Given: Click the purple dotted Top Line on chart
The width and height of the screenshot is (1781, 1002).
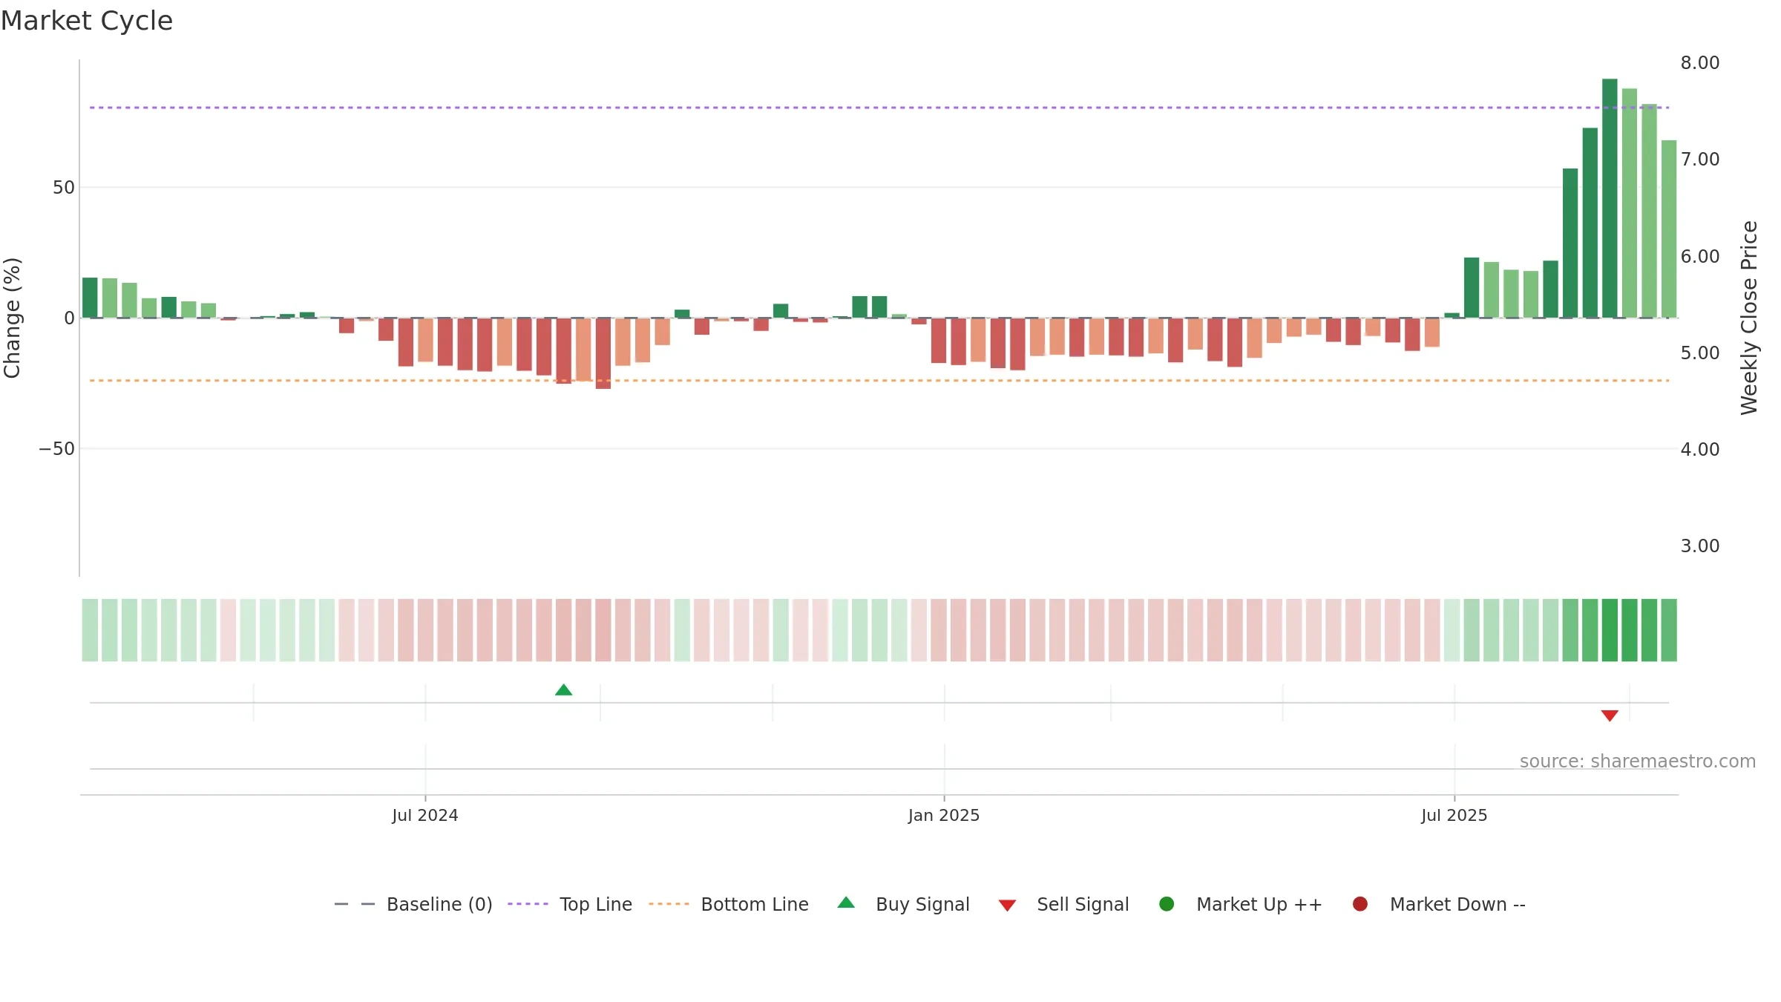Looking at the screenshot, I should pyautogui.click(x=879, y=108).
